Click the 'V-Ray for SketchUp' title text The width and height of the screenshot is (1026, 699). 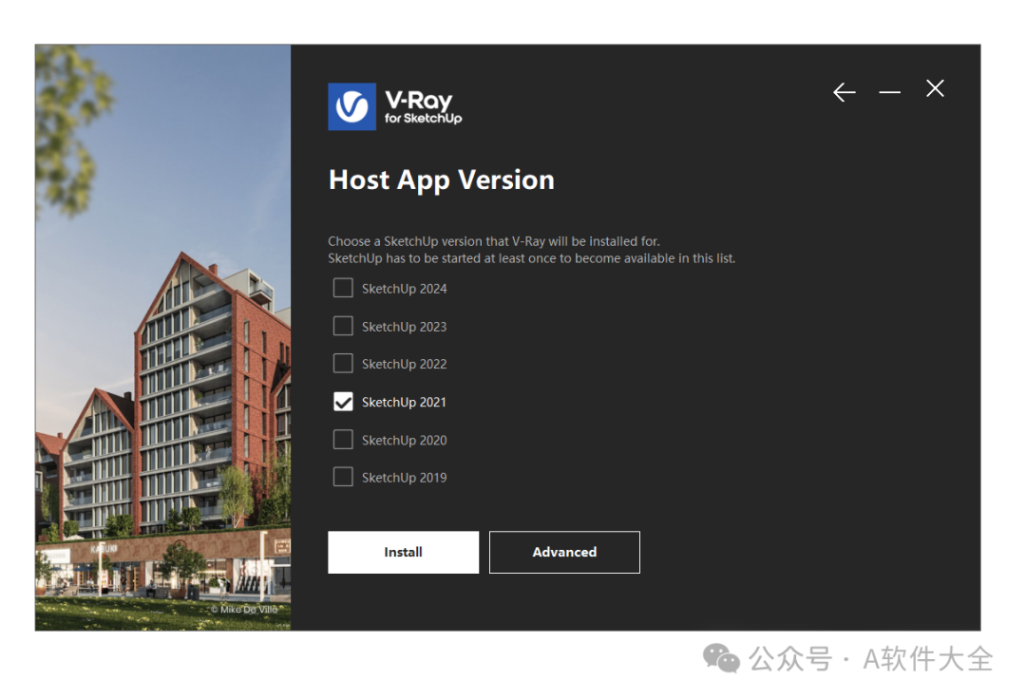(x=424, y=106)
